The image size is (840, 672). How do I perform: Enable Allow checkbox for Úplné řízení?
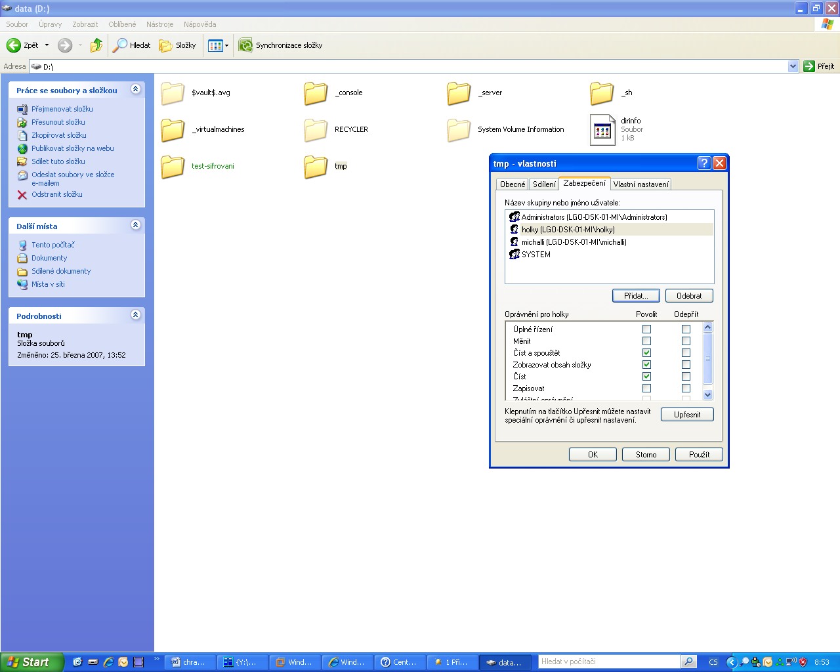[x=646, y=329]
